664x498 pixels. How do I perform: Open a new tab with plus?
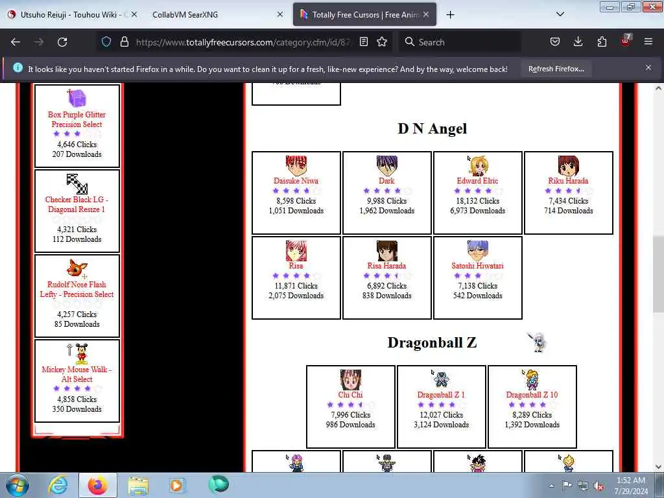[450, 15]
